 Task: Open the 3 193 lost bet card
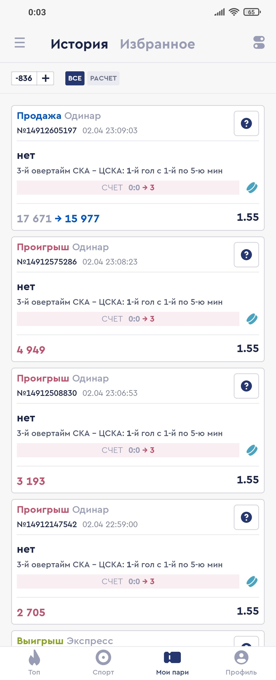138,431
